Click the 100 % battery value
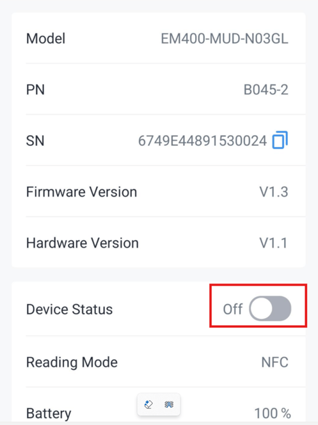Image resolution: width=318 pixels, height=425 pixels. pos(273,413)
